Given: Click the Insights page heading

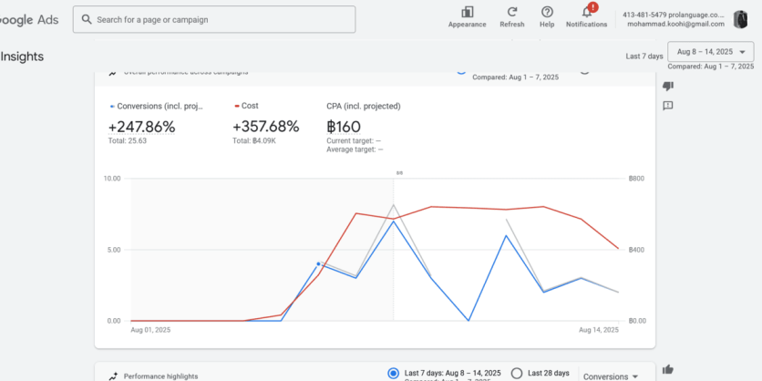Looking at the screenshot, I should click(22, 57).
